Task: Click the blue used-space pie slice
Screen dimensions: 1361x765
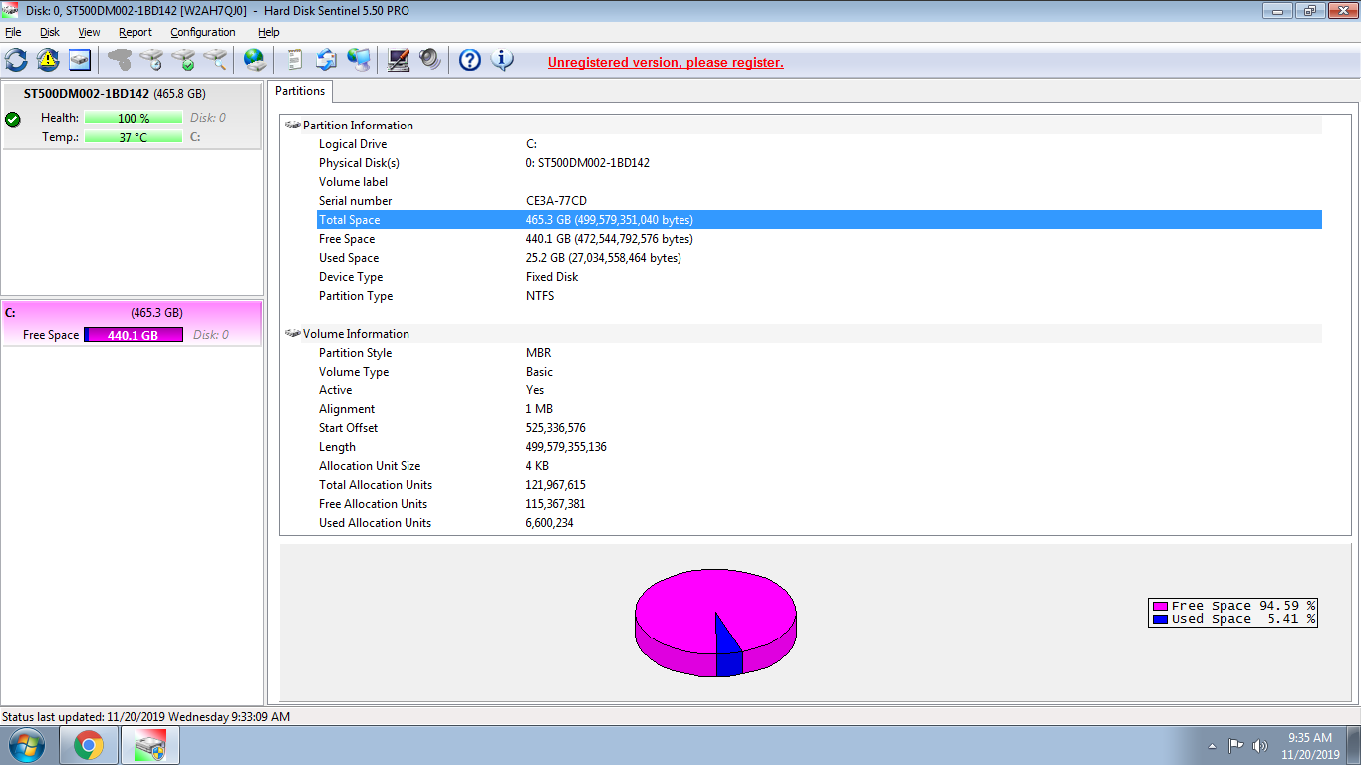Action: tap(729, 647)
